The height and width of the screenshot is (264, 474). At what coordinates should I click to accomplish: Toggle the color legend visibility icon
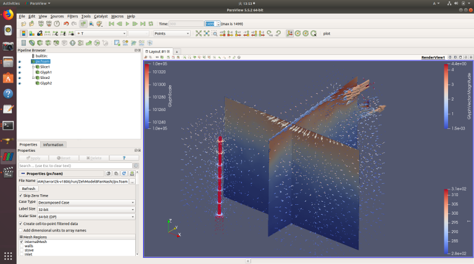tap(23, 33)
